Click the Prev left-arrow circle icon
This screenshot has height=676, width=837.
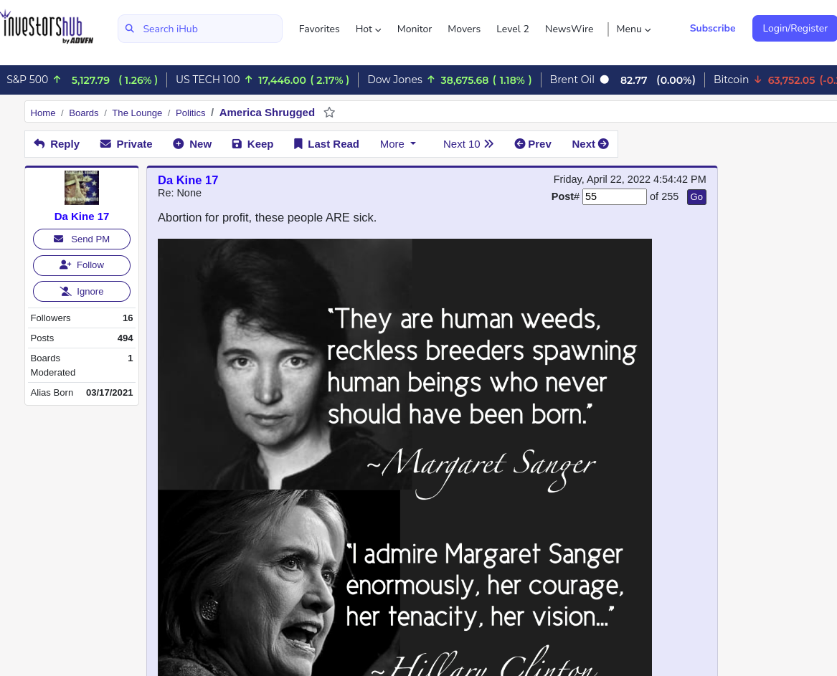point(519,143)
